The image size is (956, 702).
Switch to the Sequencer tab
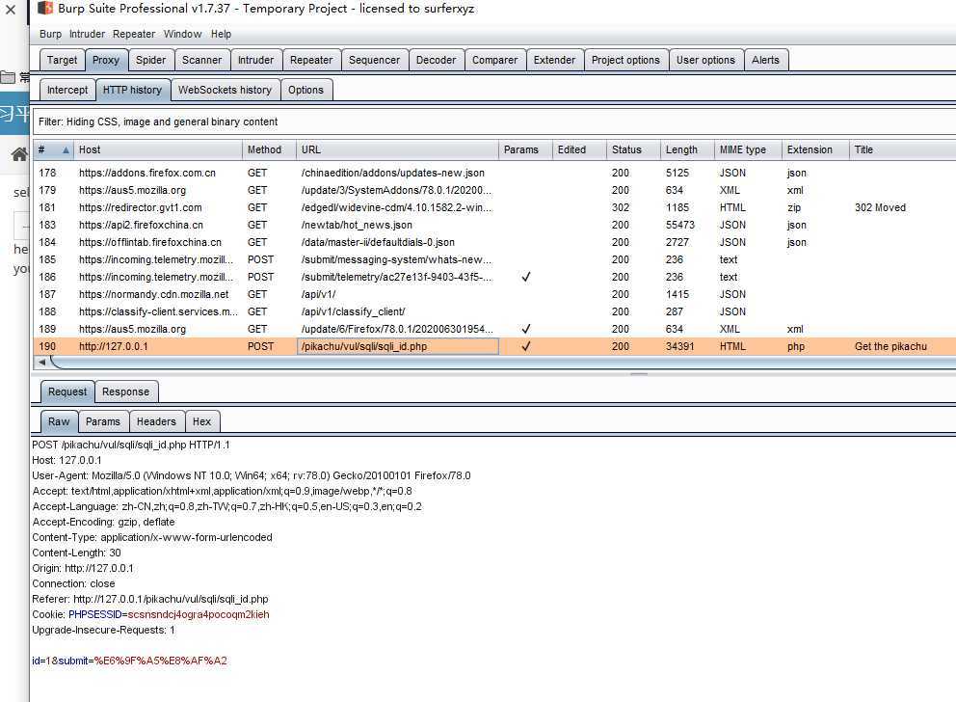pyautogui.click(x=374, y=60)
